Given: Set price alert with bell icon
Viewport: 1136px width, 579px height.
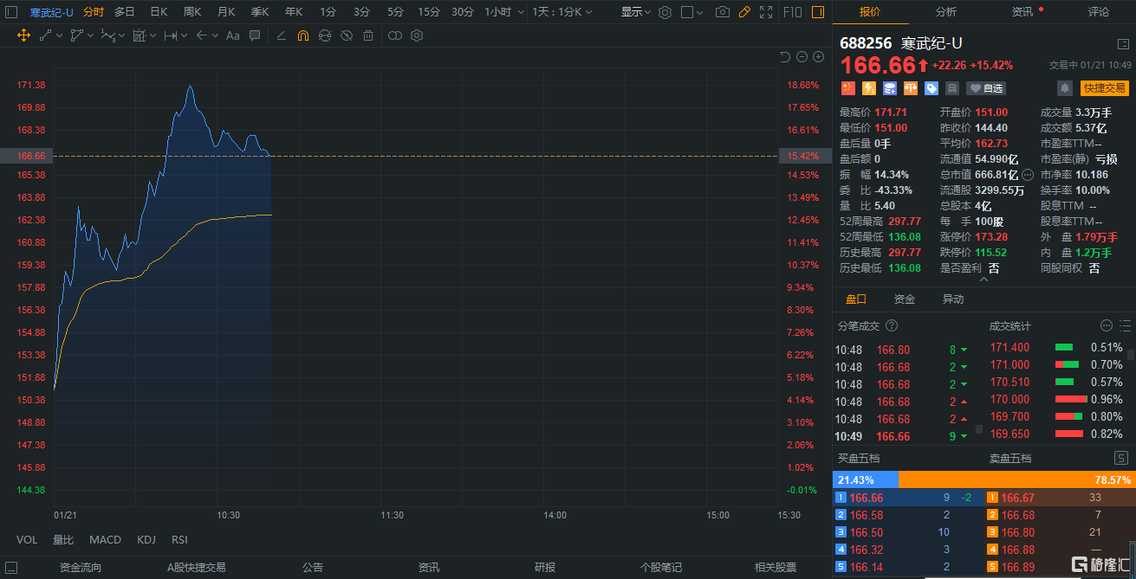Looking at the screenshot, I should click(1065, 88).
